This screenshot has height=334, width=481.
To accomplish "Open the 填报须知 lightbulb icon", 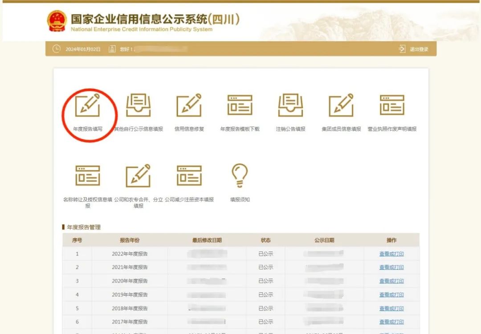I will coord(240,176).
